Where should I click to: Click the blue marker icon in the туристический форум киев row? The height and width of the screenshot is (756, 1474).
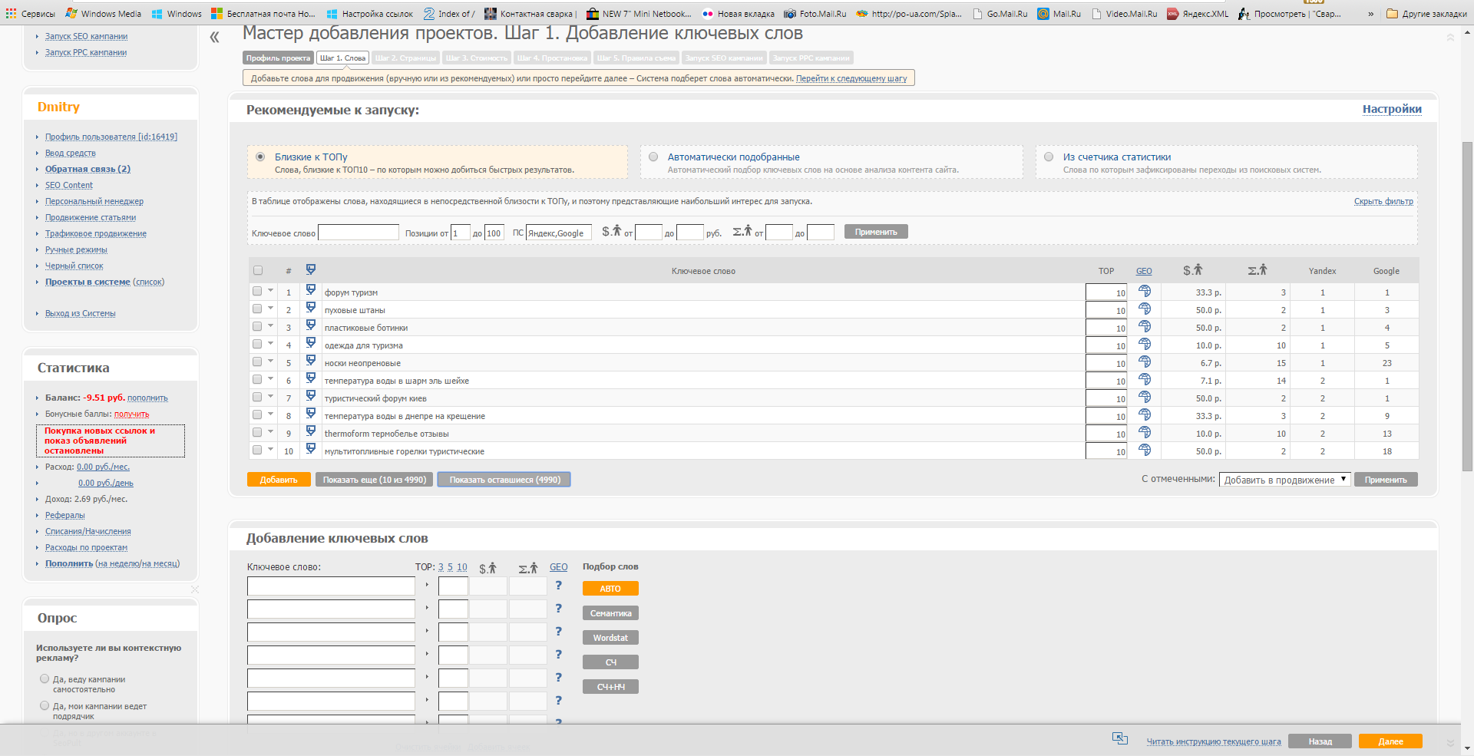coord(311,396)
